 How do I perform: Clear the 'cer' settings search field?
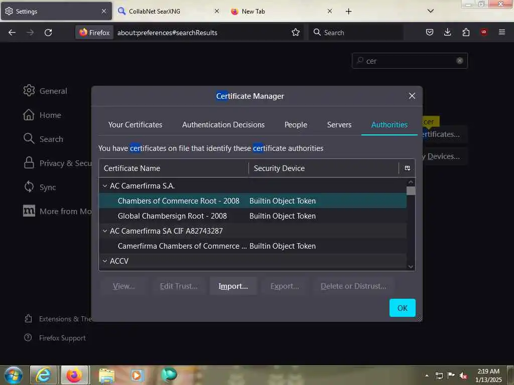(460, 61)
